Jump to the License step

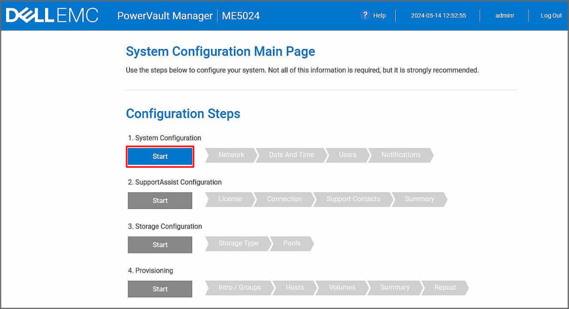pos(229,199)
